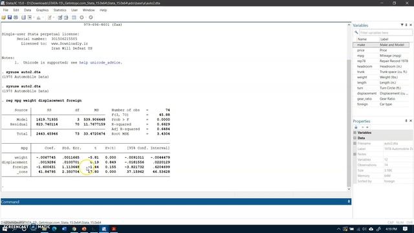Image resolution: width=414 pixels, height=233 pixels.
Task: Open the Windows notification center icon
Action: 406,229
